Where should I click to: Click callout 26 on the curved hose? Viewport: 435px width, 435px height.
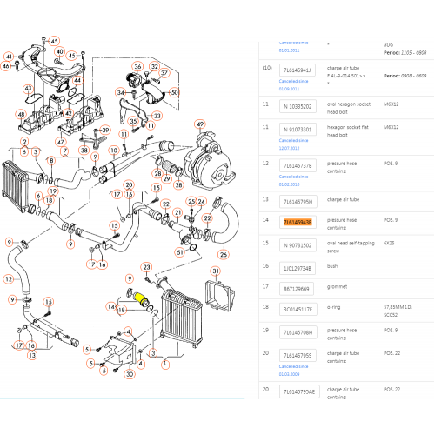224,255
